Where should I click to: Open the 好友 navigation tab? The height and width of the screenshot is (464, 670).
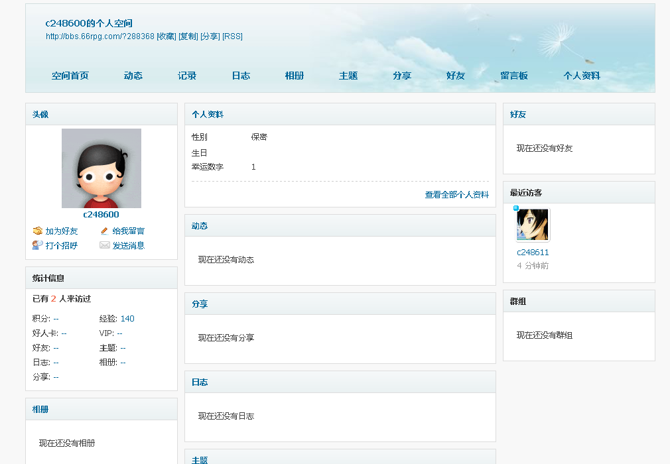[456, 76]
